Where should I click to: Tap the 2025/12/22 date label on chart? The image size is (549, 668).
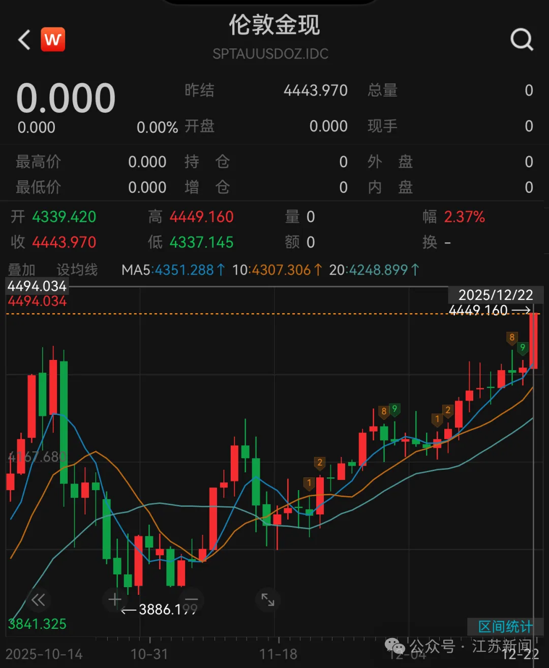495,295
